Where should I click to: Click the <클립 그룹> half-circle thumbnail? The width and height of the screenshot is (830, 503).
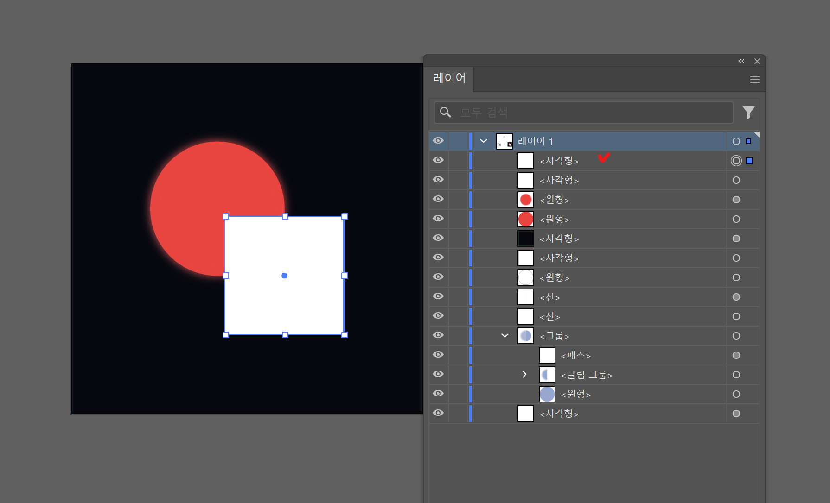tap(547, 375)
